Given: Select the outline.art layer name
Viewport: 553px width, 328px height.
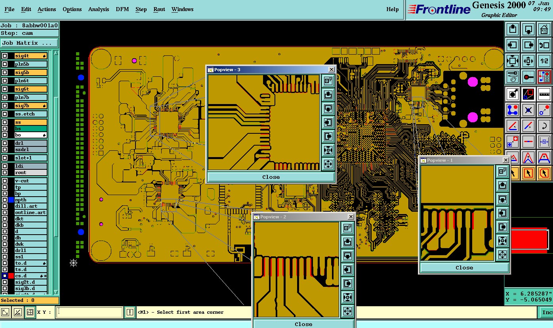Looking at the screenshot, I should point(31,212).
